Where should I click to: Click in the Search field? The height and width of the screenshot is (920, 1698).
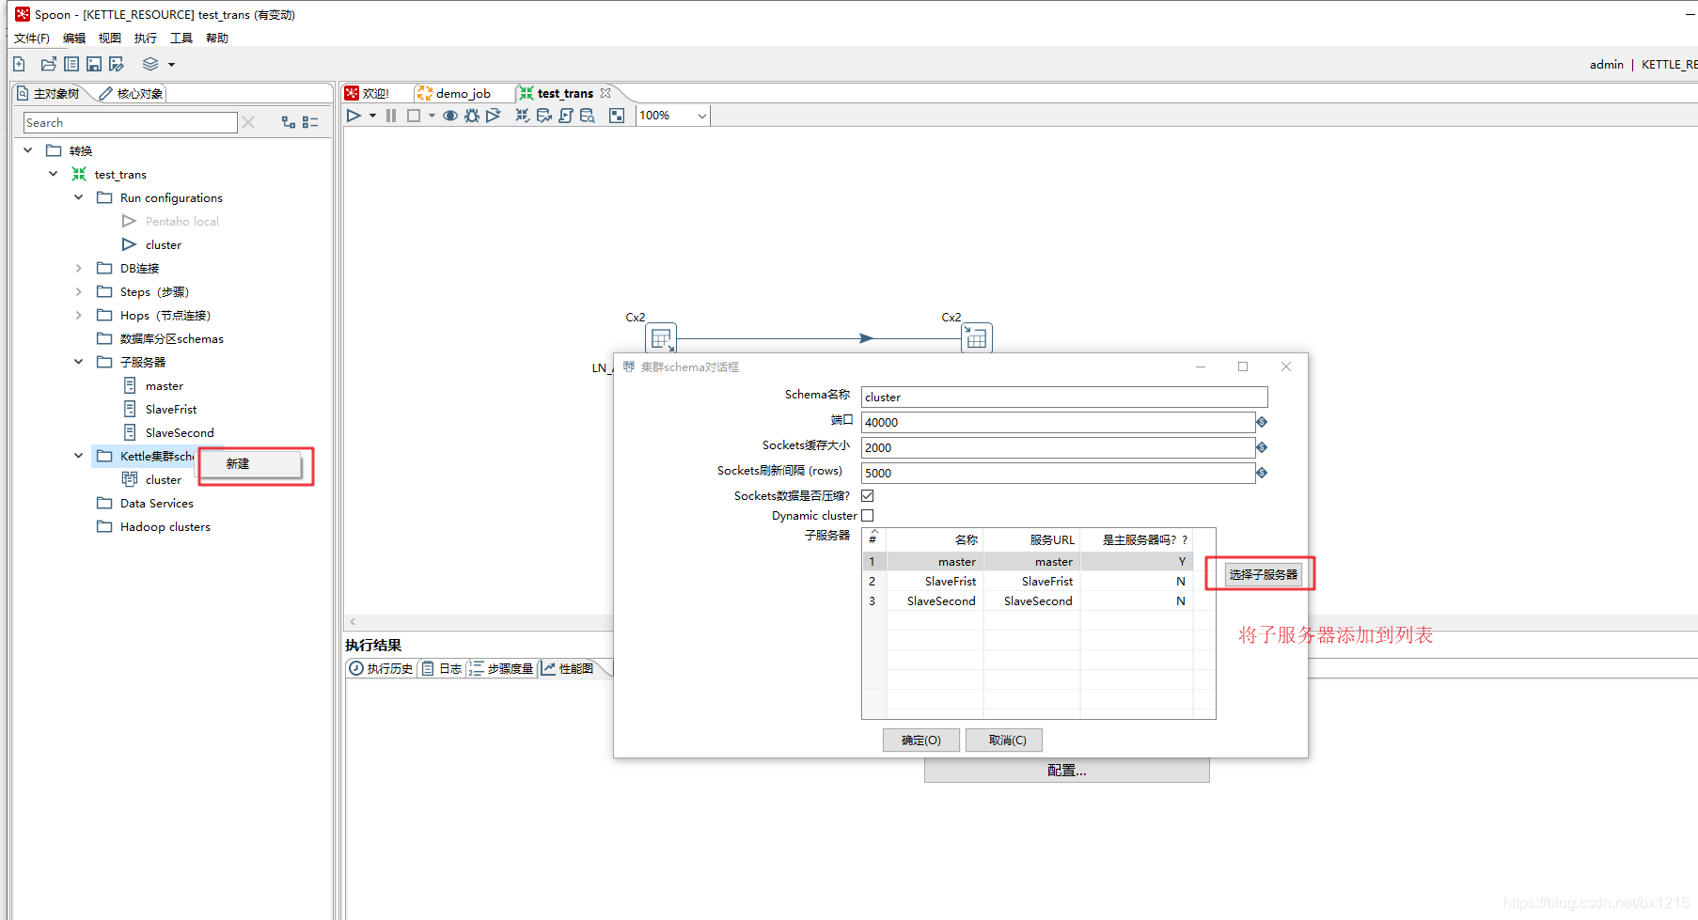pos(130,122)
